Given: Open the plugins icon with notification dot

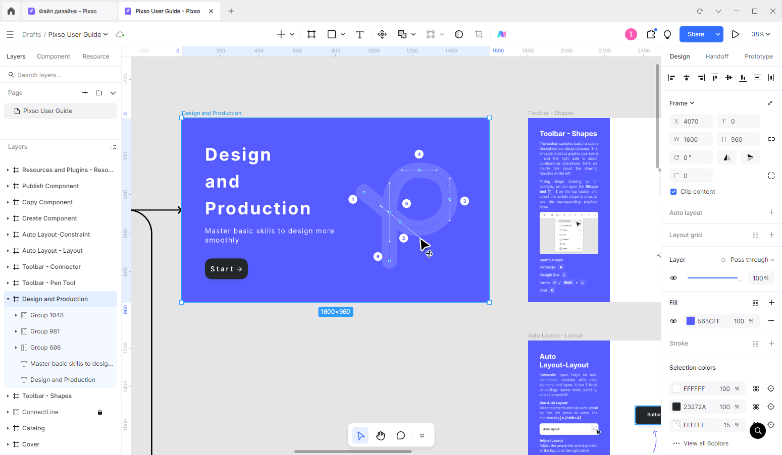Looking at the screenshot, I should (651, 34).
